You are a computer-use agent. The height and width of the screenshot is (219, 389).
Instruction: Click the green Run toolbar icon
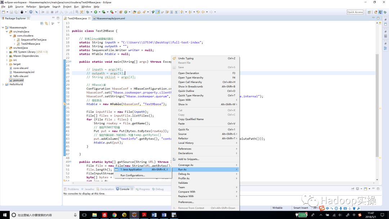tap(95, 12)
